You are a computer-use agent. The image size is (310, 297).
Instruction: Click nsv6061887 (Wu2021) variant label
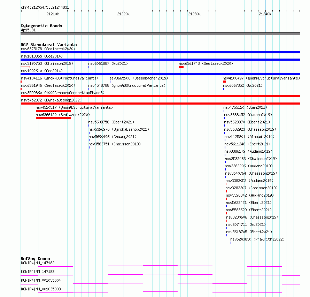[108, 63]
